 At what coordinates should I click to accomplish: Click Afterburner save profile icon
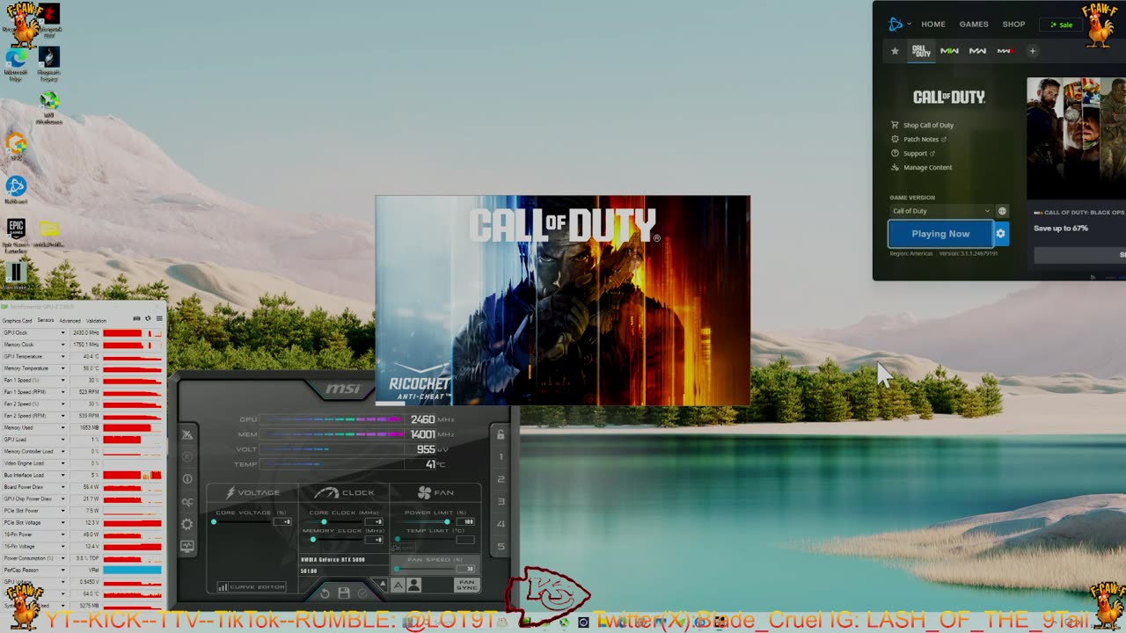click(x=344, y=593)
